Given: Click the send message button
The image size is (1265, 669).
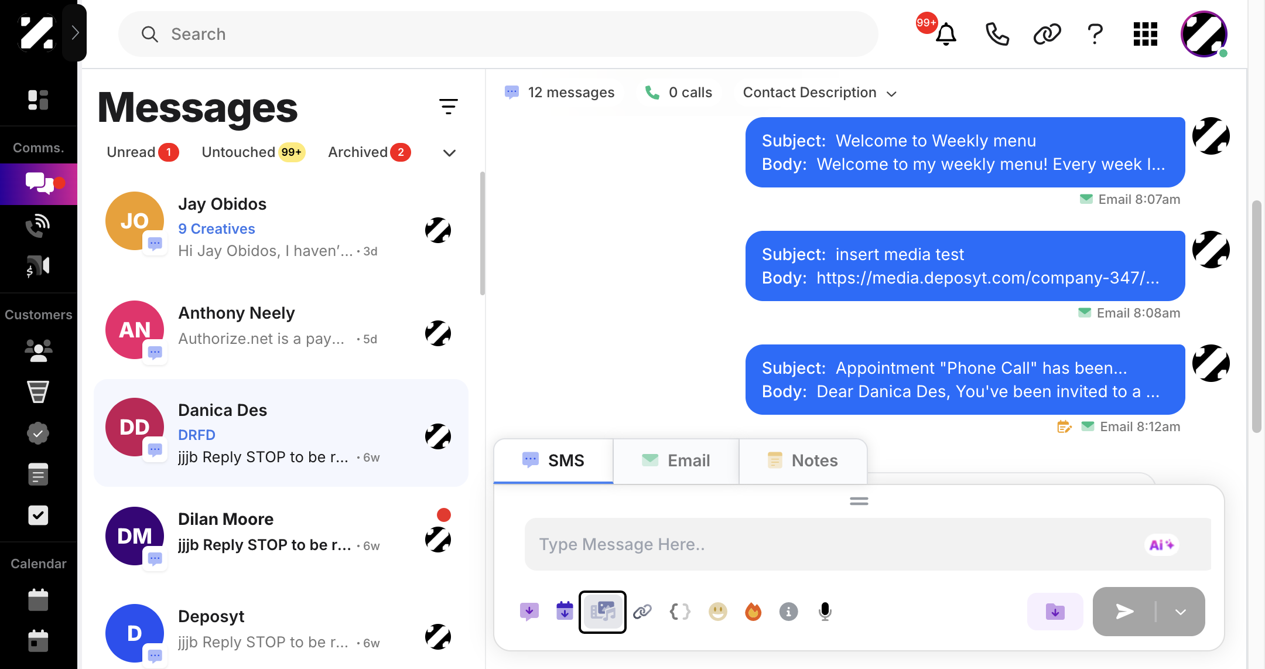Looking at the screenshot, I should tap(1124, 612).
